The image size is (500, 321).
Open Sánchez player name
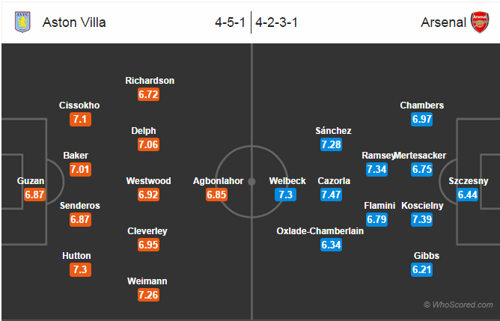point(333,130)
